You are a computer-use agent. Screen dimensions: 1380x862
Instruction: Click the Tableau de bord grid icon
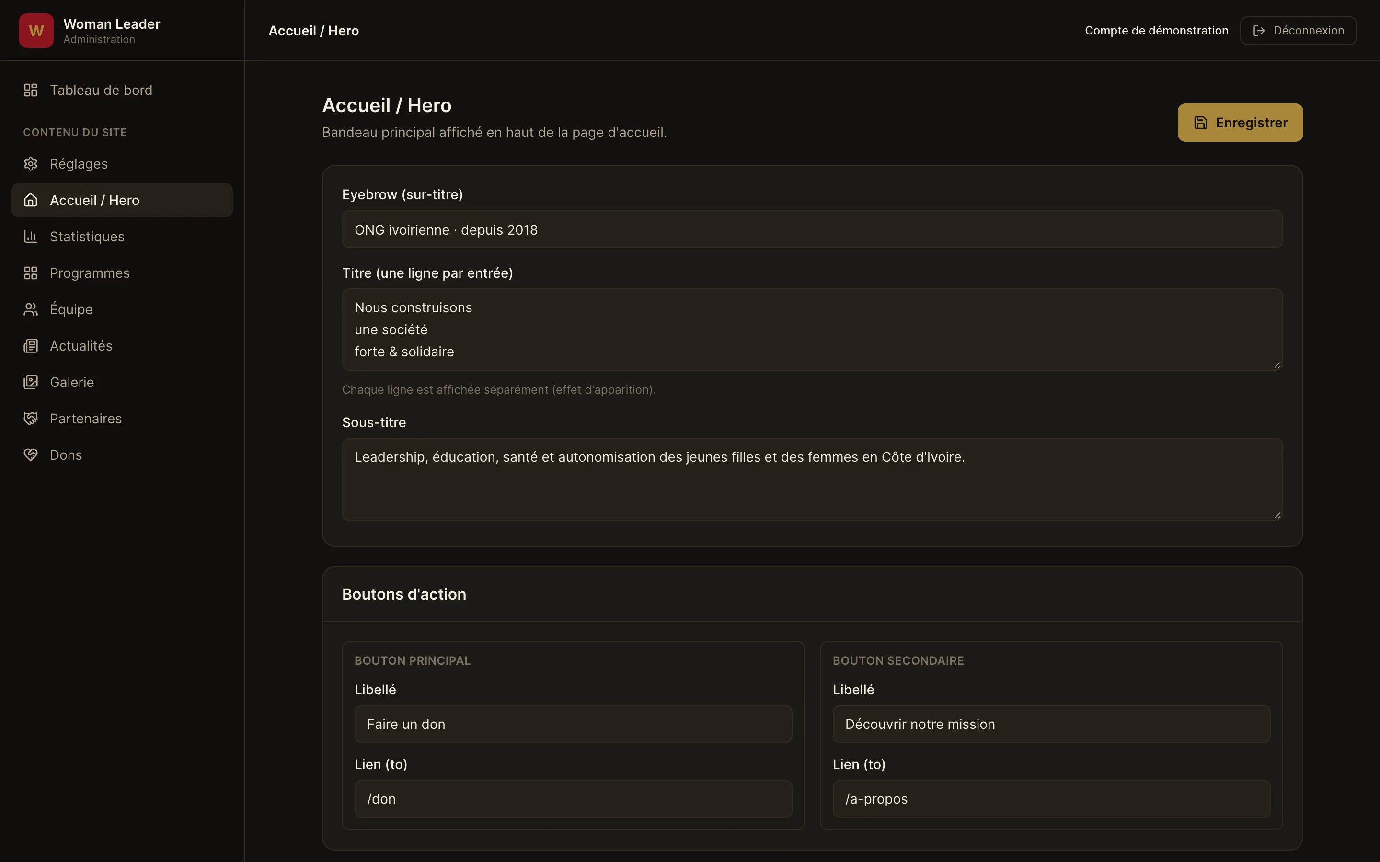click(x=31, y=90)
